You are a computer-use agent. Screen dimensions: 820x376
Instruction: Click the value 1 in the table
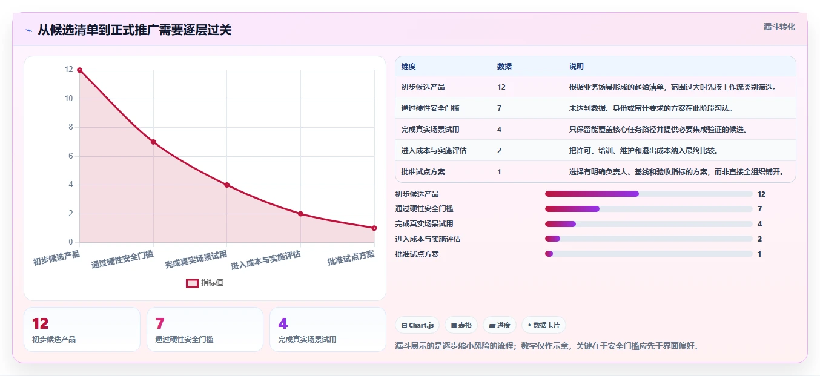500,172
